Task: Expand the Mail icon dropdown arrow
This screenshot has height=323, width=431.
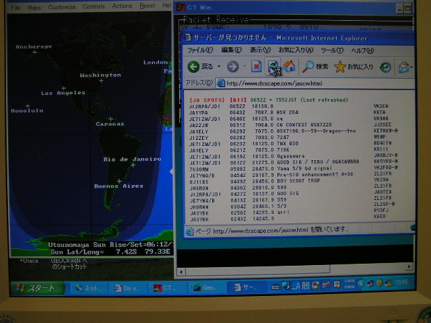Action: pyautogui.click(x=411, y=67)
